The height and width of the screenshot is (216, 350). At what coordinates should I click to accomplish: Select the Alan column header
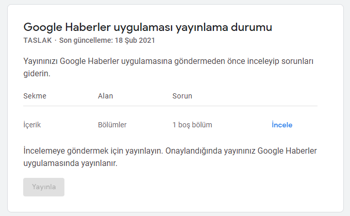105,96
